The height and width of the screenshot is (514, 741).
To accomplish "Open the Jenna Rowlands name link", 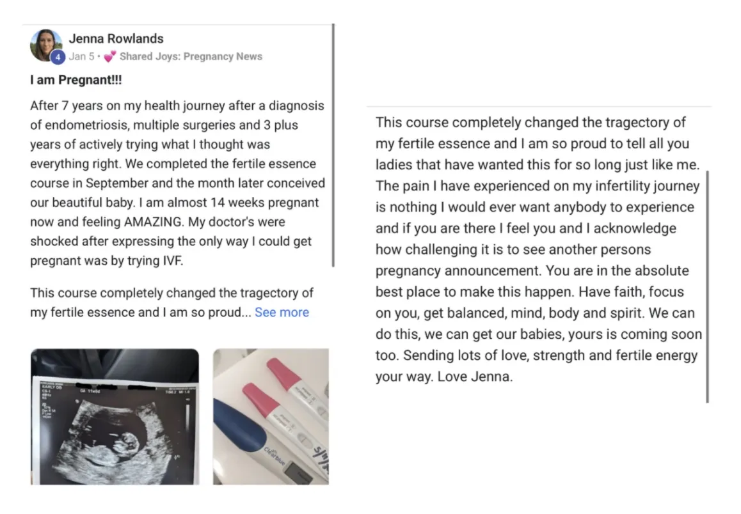I will (116, 39).
